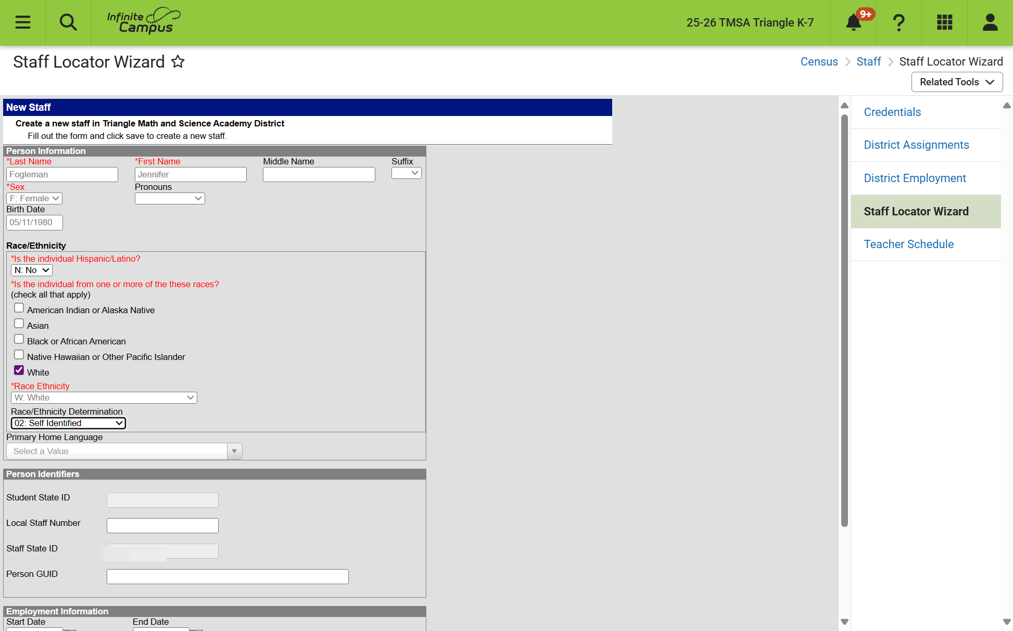Go to Staff breadcrumb
1013x631 pixels.
[868, 61]
